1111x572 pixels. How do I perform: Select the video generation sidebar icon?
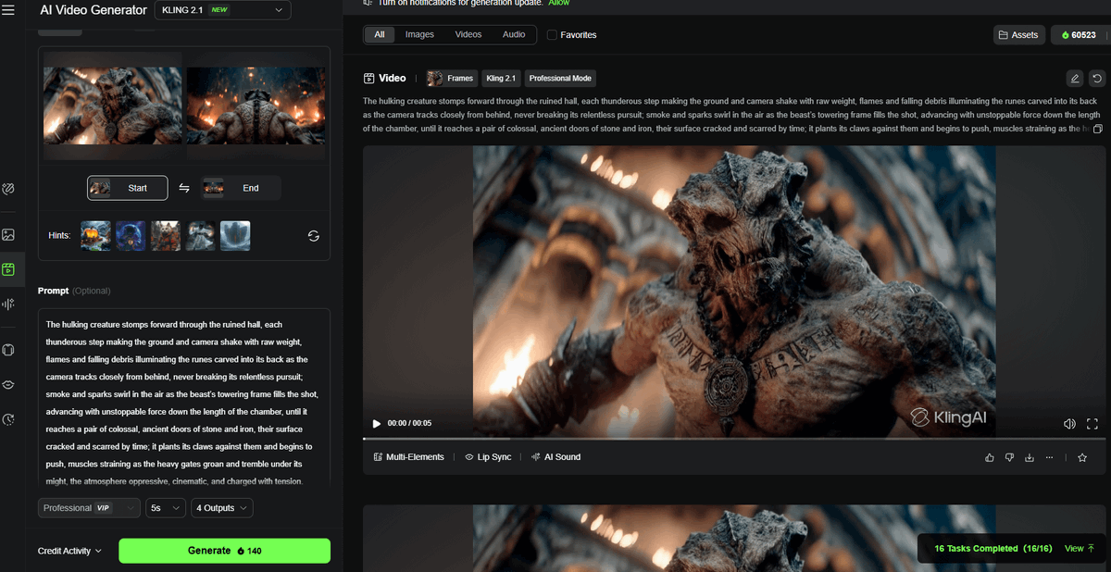coord(8,269)
